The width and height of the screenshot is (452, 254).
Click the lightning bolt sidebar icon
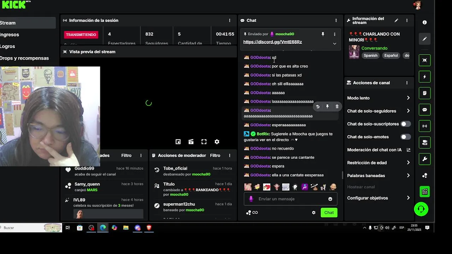point(424,77)
